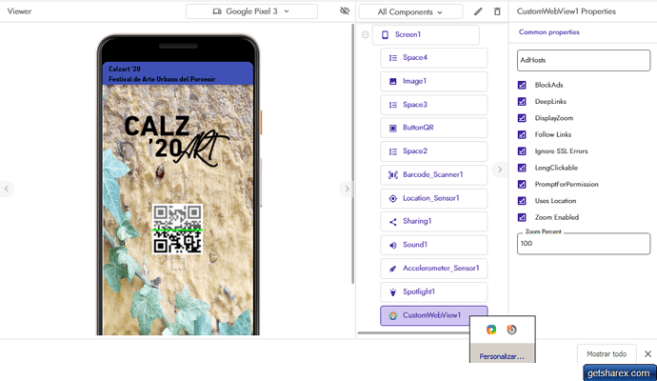Click the Image1 picture icon
The height and width of the screenshot is (381, 657).
[393, 81]
